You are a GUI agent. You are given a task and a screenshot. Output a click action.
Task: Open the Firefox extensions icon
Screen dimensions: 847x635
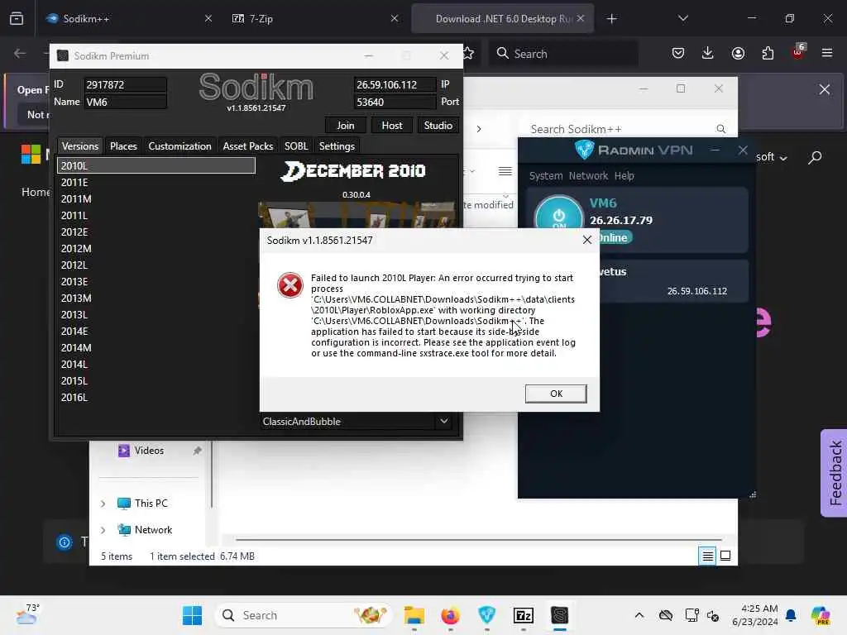pos(768,53)
